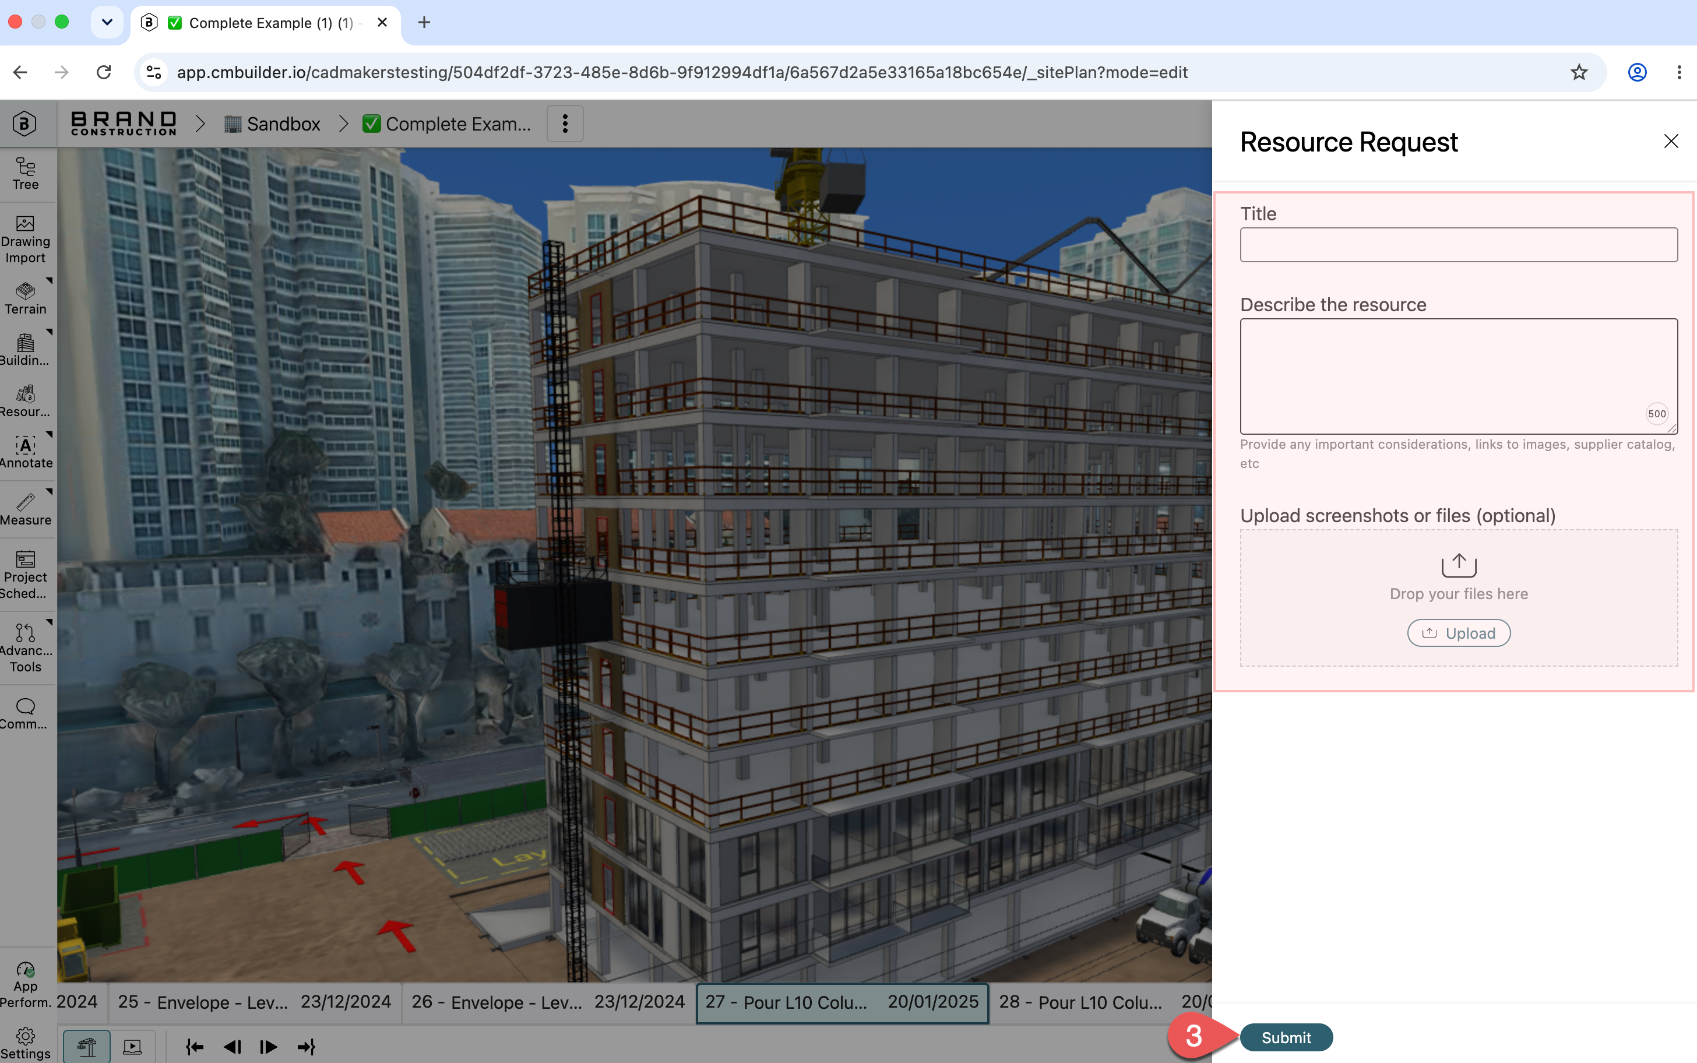Open the Comments panel
Viewport: 1697px width, 1063px height.
click(25, 713)
